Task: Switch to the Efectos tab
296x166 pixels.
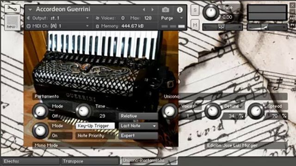Action: click(x=31, y=161)
